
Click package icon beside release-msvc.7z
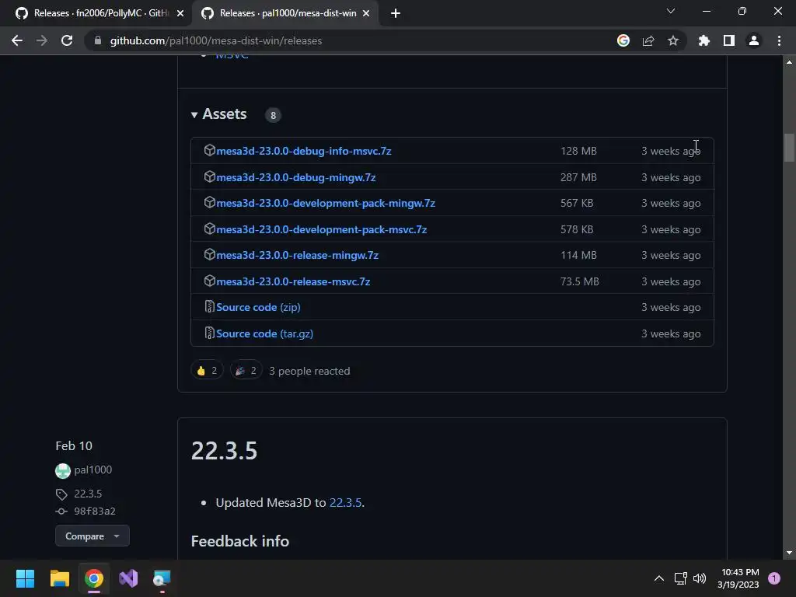[x=210, y=281]
